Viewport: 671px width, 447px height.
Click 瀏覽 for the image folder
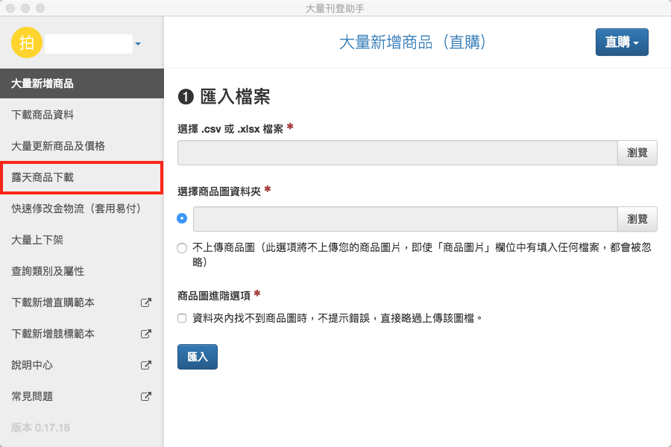[x=637, y=219]
